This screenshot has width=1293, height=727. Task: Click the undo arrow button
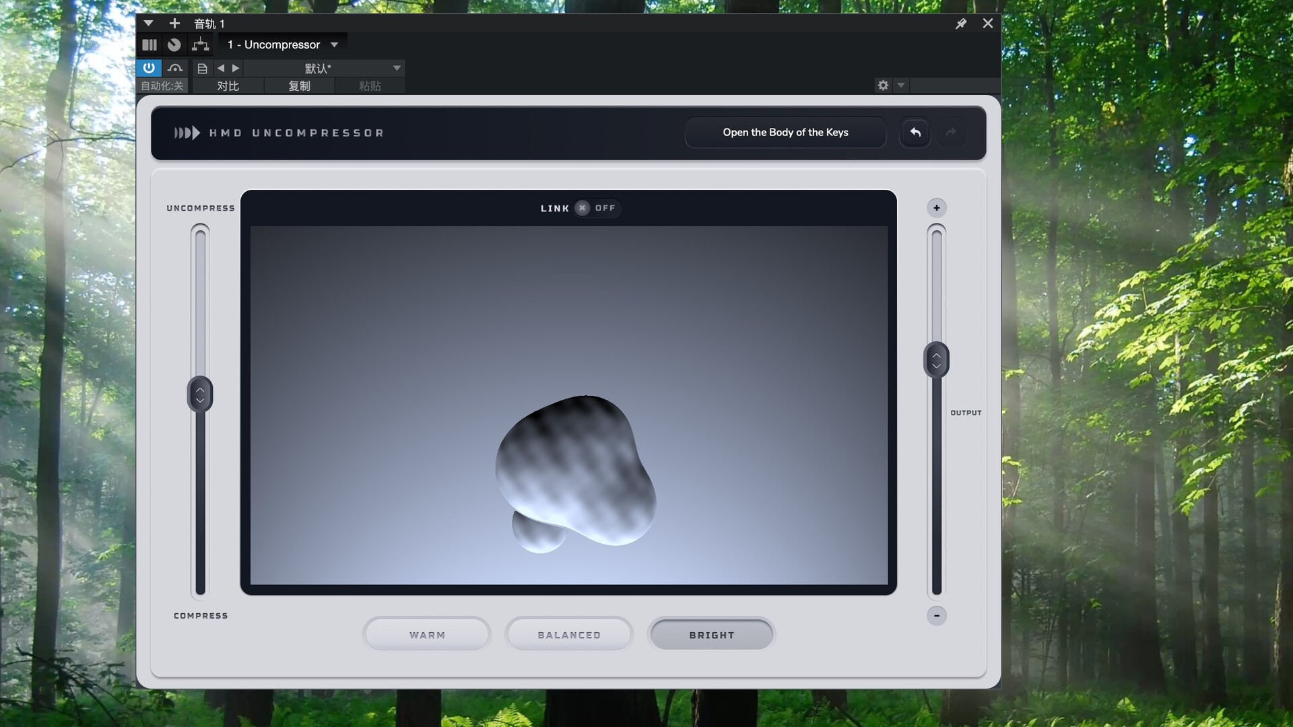coord(915,133)
